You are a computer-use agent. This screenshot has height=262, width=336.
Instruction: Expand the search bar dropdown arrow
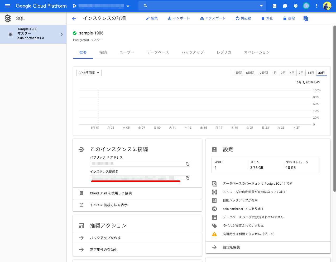[x=261, y=6]
